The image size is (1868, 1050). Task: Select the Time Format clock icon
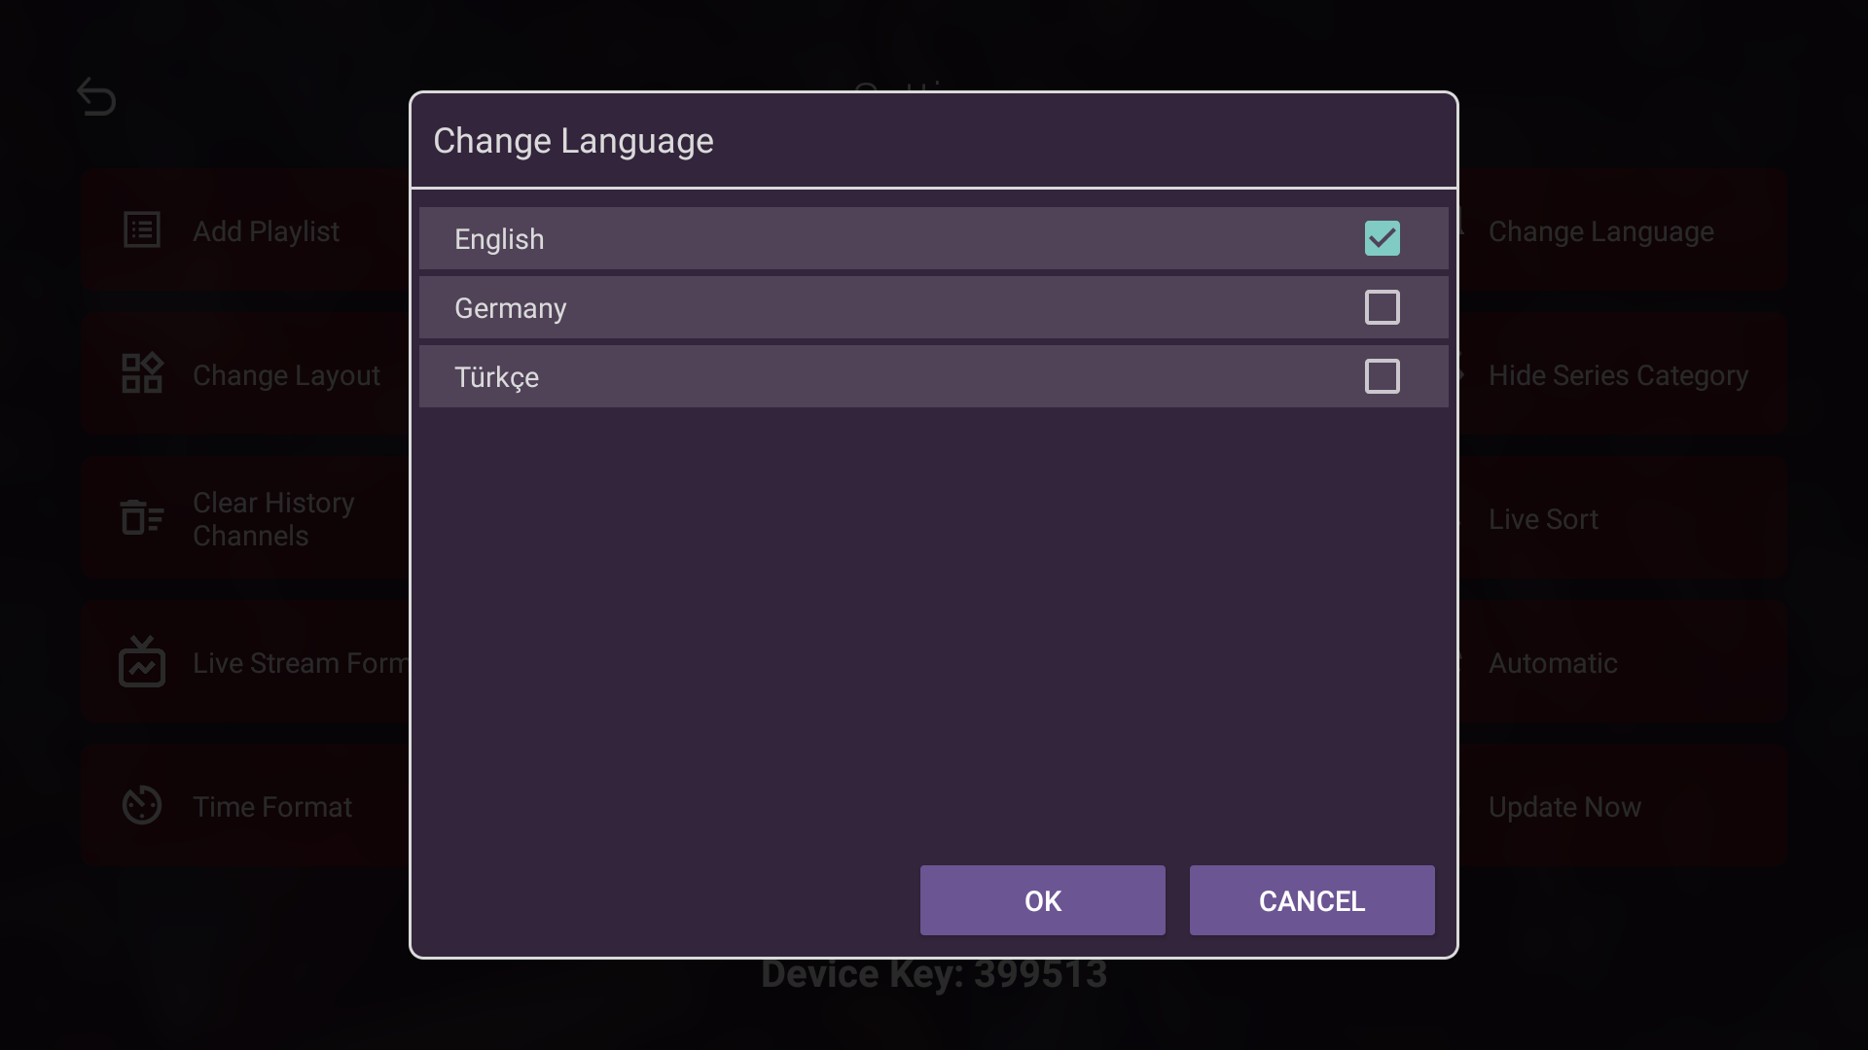(x=141, y=805)
